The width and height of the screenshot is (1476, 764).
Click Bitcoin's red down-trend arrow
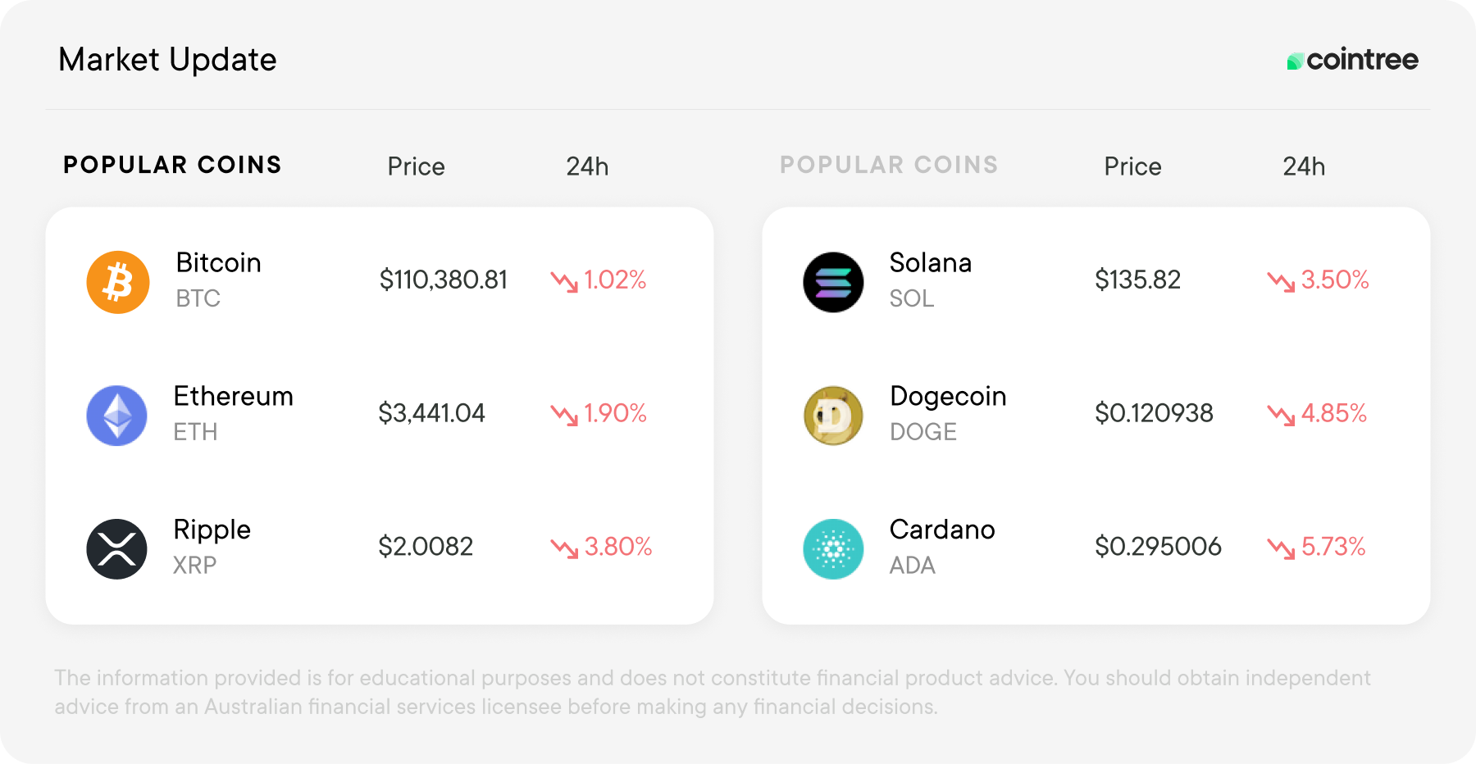pyautogui.click(x=564, y=282)
